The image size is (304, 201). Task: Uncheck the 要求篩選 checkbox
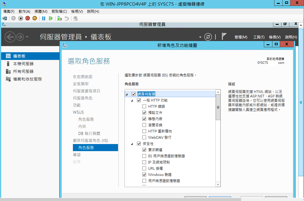[144, 150]
